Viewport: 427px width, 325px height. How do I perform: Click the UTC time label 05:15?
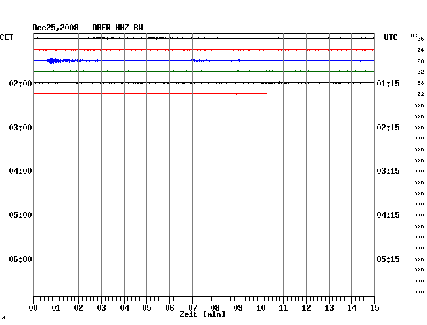(388, 259)
